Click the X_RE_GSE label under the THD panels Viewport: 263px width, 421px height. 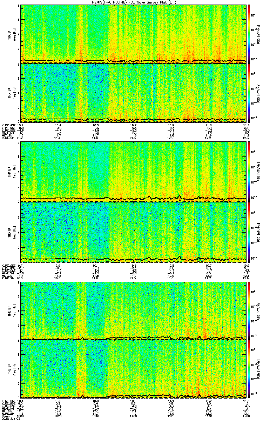tap(8, 265)
